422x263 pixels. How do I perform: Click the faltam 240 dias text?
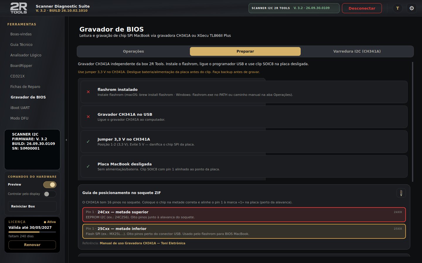coord(21,236)
